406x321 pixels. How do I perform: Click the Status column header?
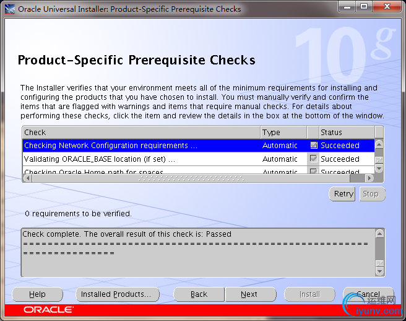pyautogui.click(x=347, y=133)
